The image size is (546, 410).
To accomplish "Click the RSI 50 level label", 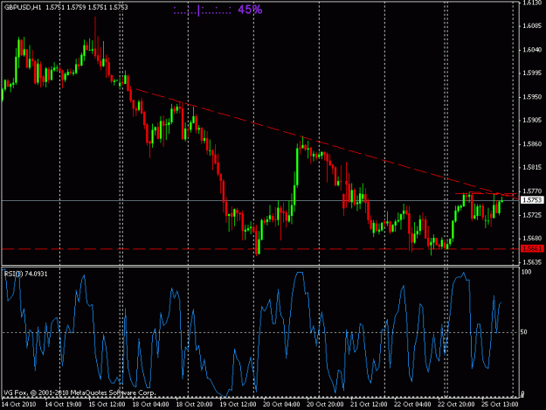I will click(523, 332).
